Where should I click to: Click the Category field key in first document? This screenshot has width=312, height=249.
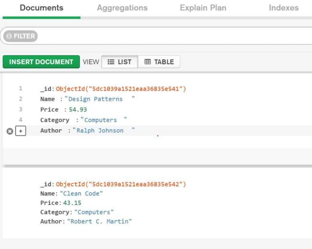tap(55, 120)
